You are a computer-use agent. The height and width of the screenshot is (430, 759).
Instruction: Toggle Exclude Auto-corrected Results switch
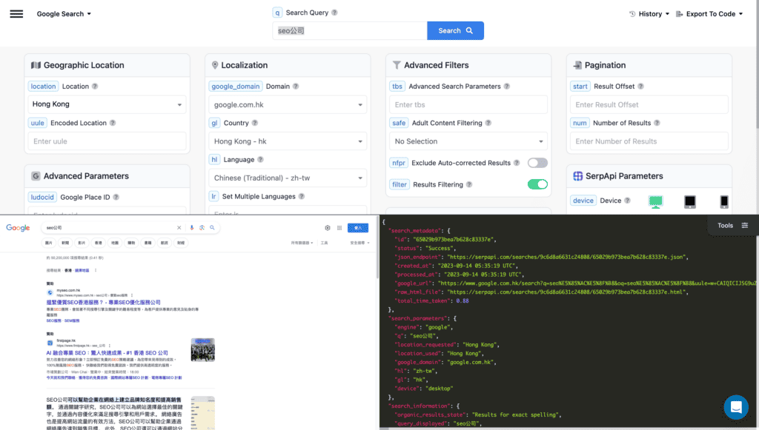537,163
